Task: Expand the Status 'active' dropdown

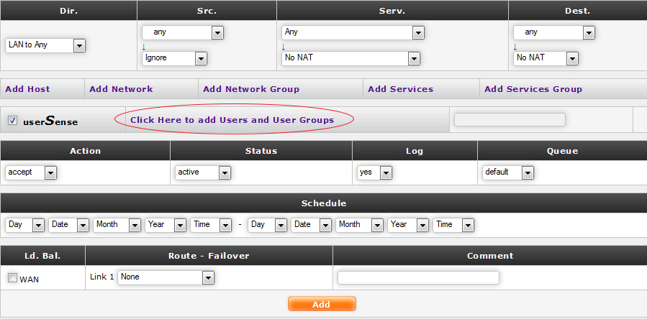Action: click(203, 172)
